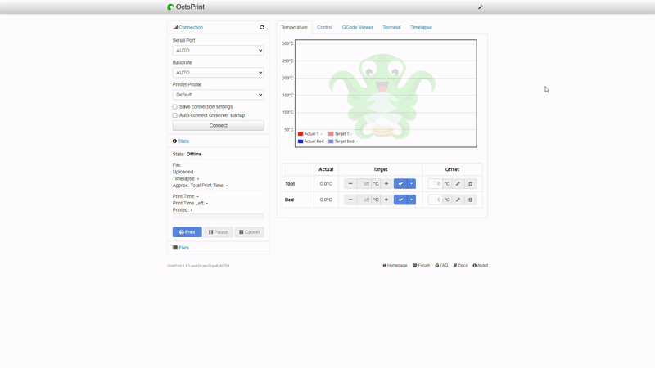Open the Printer Profile dropdown

(x=218, y=95)
